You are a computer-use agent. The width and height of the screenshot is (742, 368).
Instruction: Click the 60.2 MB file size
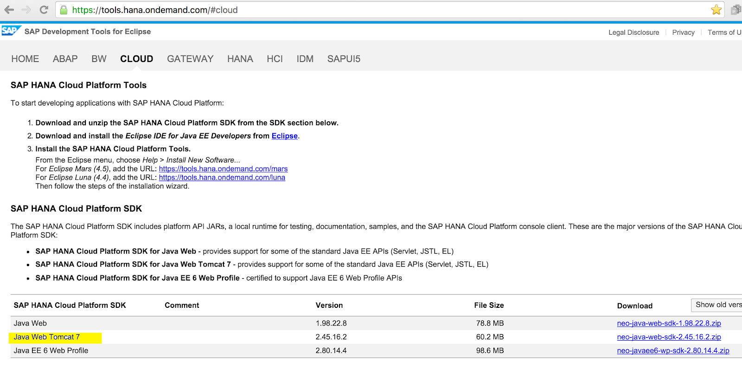pos(490,337)
